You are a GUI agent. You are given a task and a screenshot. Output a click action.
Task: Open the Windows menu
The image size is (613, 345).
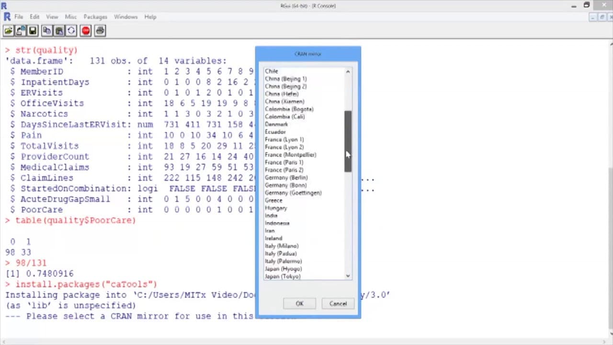click(x=125, y=17)
